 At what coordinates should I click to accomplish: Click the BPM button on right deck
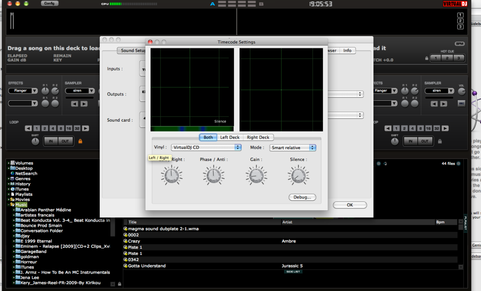tap(459, 44)
